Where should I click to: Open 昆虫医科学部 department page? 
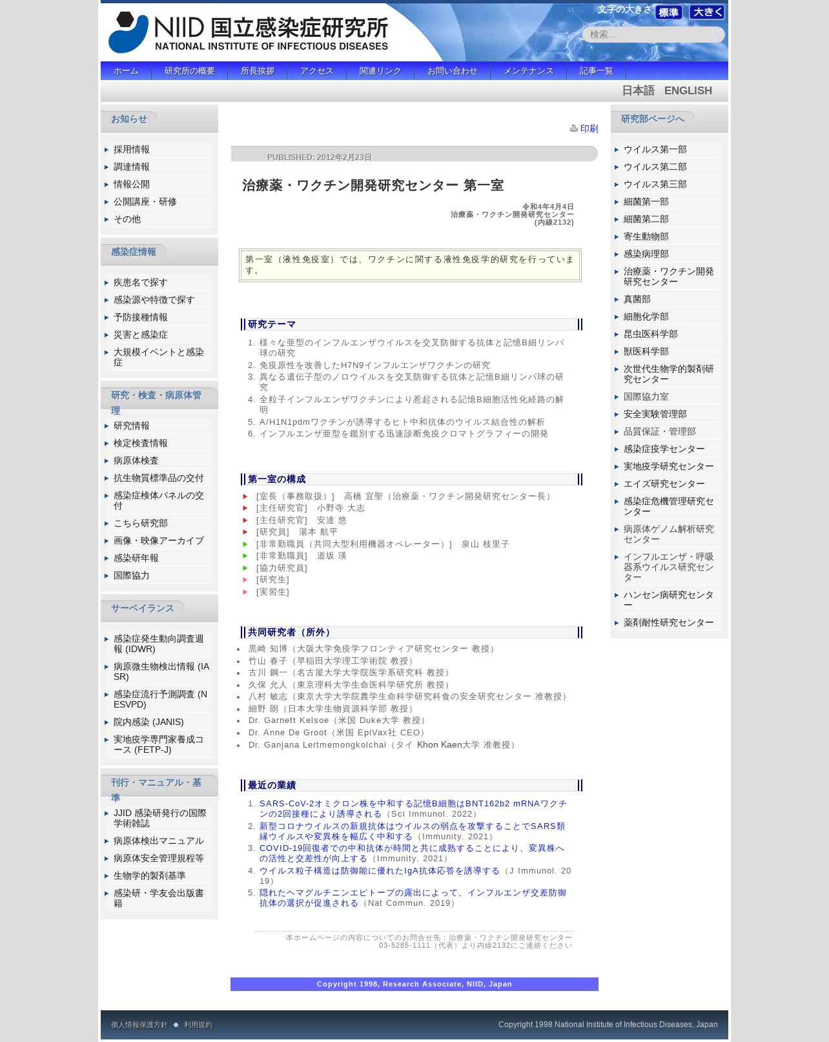[x=651, y=334]
